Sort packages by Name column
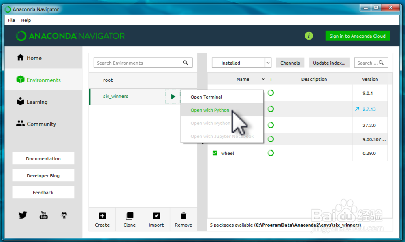 pyautogui.click(x=243, y=79)
